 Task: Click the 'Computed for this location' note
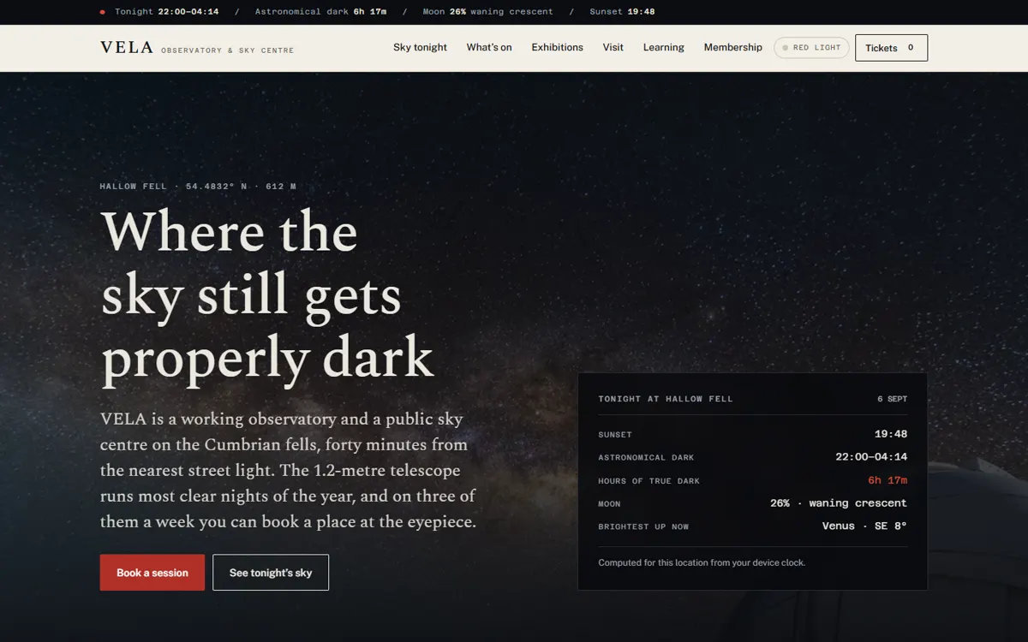tap(702, 562)
